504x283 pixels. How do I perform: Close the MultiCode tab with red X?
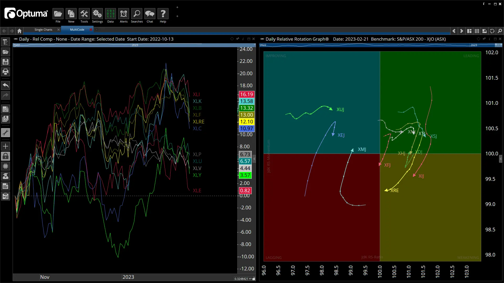91,30
